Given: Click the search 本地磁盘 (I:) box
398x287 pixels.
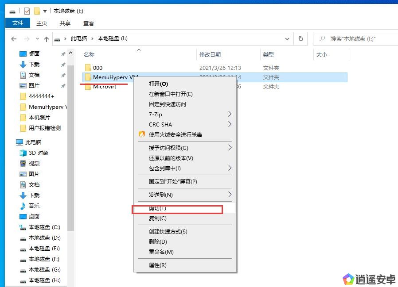Looking at the screenshot, I should [355, 39].
